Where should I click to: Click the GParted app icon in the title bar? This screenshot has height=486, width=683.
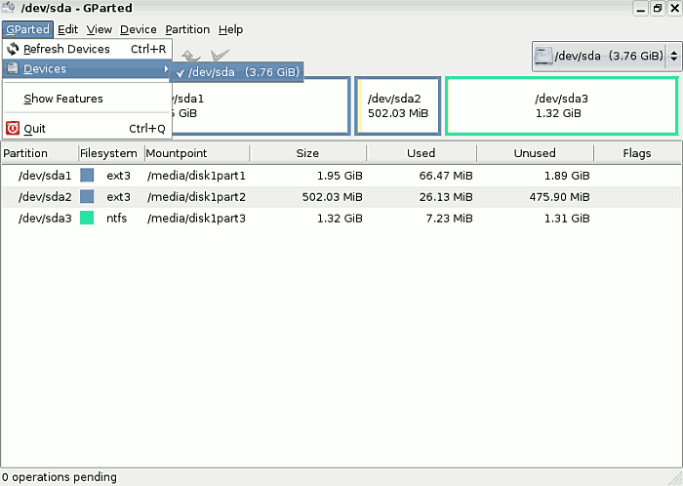(10, 9)
